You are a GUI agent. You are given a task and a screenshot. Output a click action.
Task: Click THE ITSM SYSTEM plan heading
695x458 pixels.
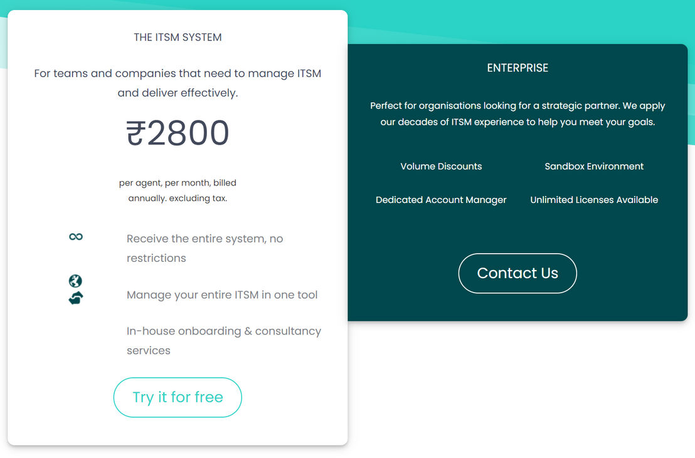click(178, 37)
